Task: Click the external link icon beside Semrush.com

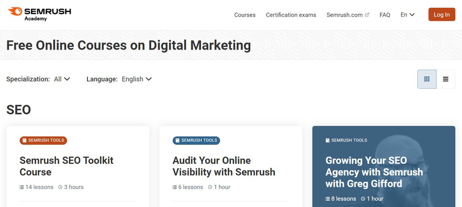Action: click(x=367, y=15)
